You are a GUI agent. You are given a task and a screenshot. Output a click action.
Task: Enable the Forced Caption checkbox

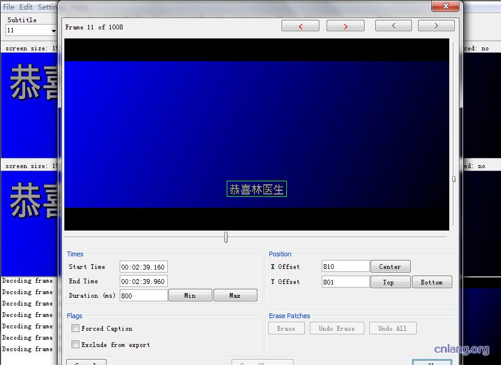76,328
